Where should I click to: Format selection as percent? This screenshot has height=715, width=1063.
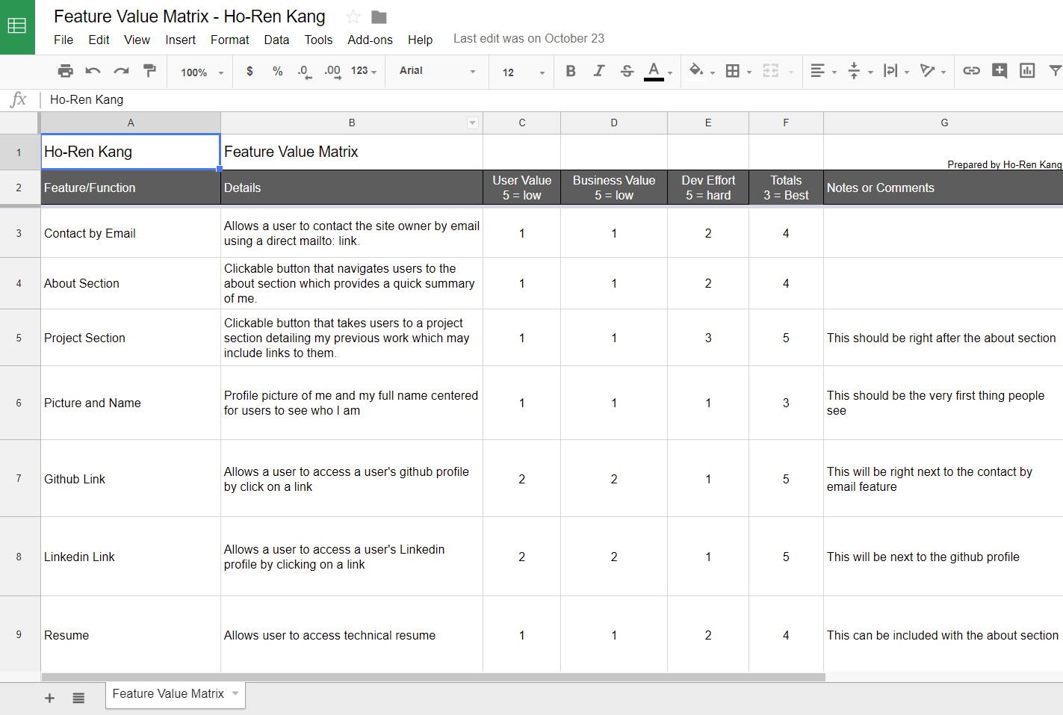(276, 71)
